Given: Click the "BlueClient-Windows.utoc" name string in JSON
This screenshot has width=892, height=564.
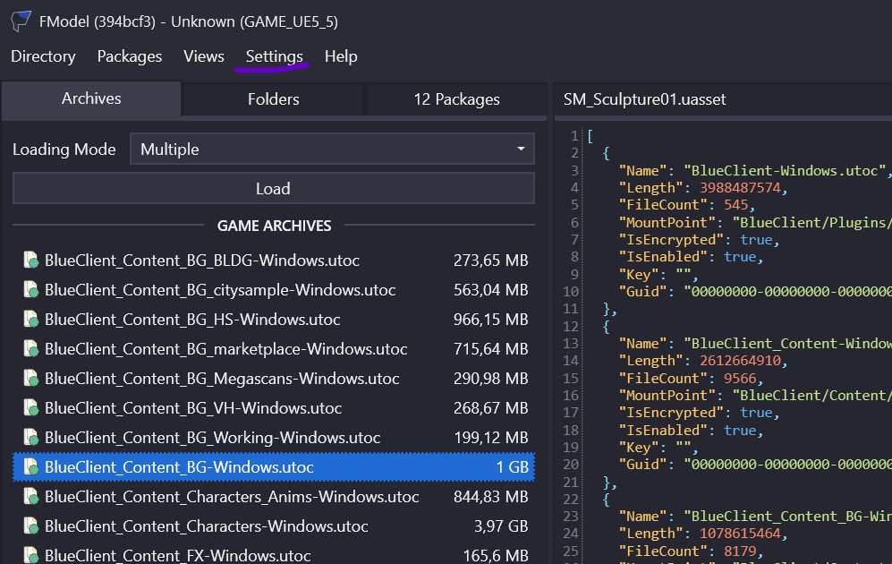Looking at the screenshot, I should (x=785, y=171).
